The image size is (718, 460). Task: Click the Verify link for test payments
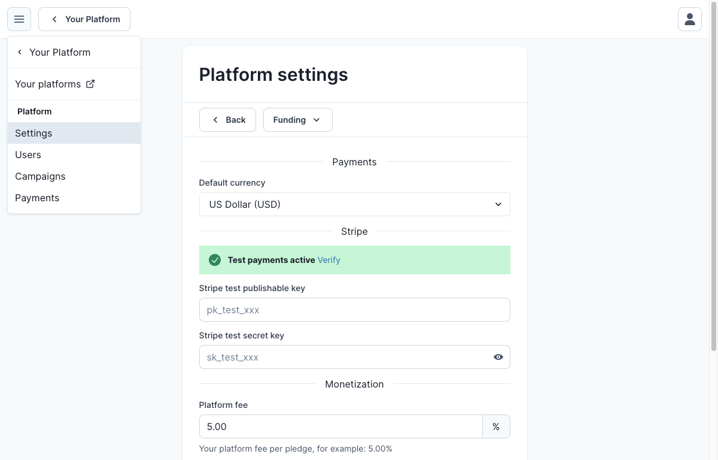point(329,260)
